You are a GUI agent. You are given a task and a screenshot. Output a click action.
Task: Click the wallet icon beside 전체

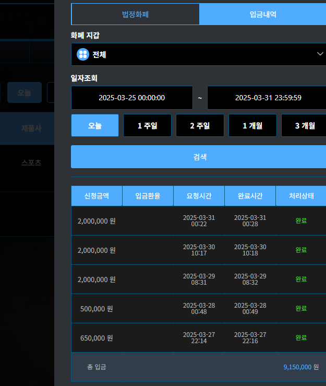[83, 54]
